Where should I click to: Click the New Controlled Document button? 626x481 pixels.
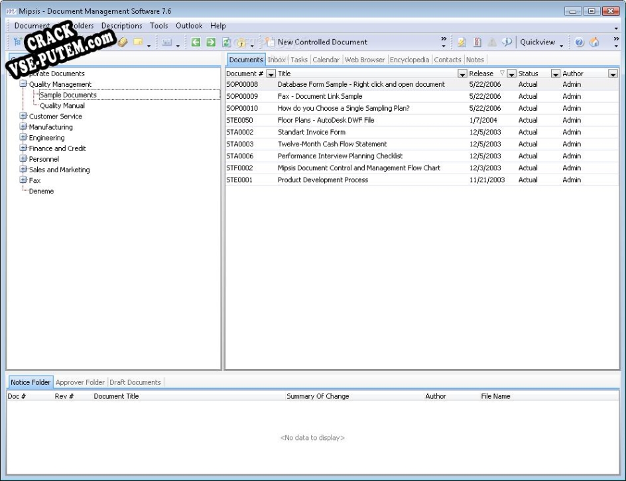316,42
